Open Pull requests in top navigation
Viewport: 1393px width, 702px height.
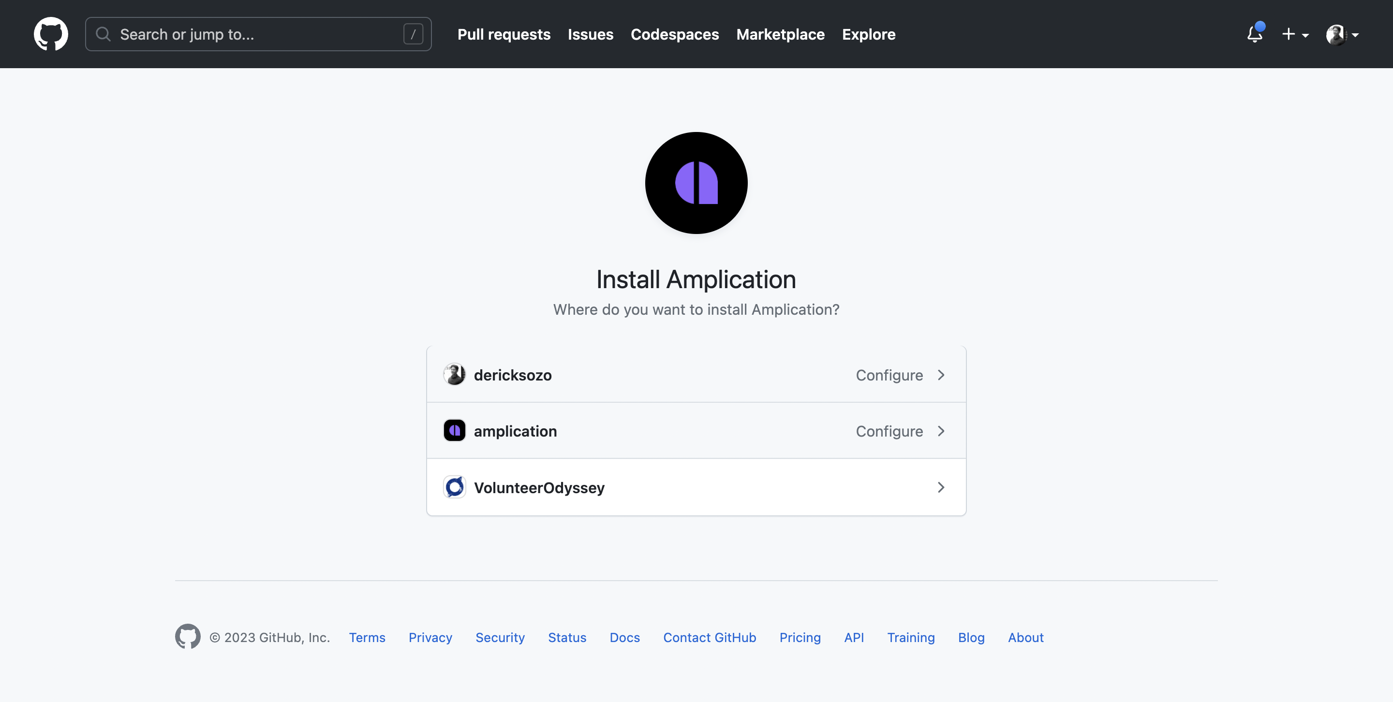504,34
